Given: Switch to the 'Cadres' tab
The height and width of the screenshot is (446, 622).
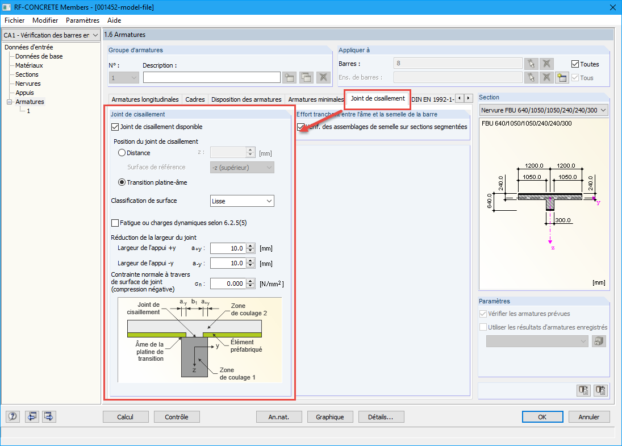Looking at the screenshot, I should (x=195, y=99).
